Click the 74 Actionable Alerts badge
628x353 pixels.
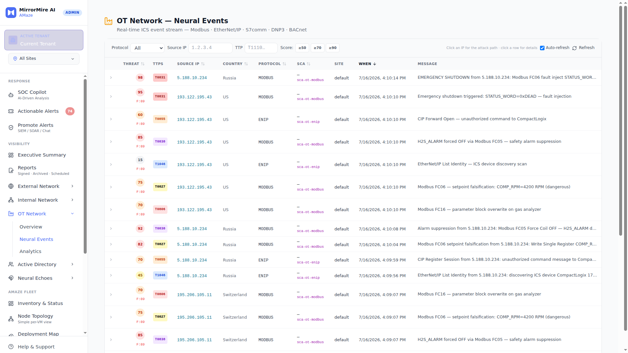pos(70,111)
